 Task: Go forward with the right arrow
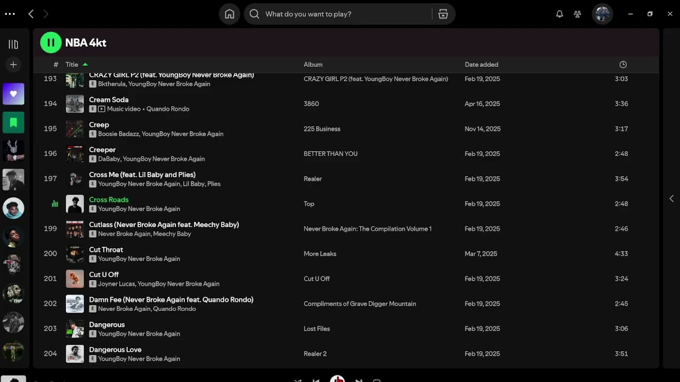[x=46, y=14]
